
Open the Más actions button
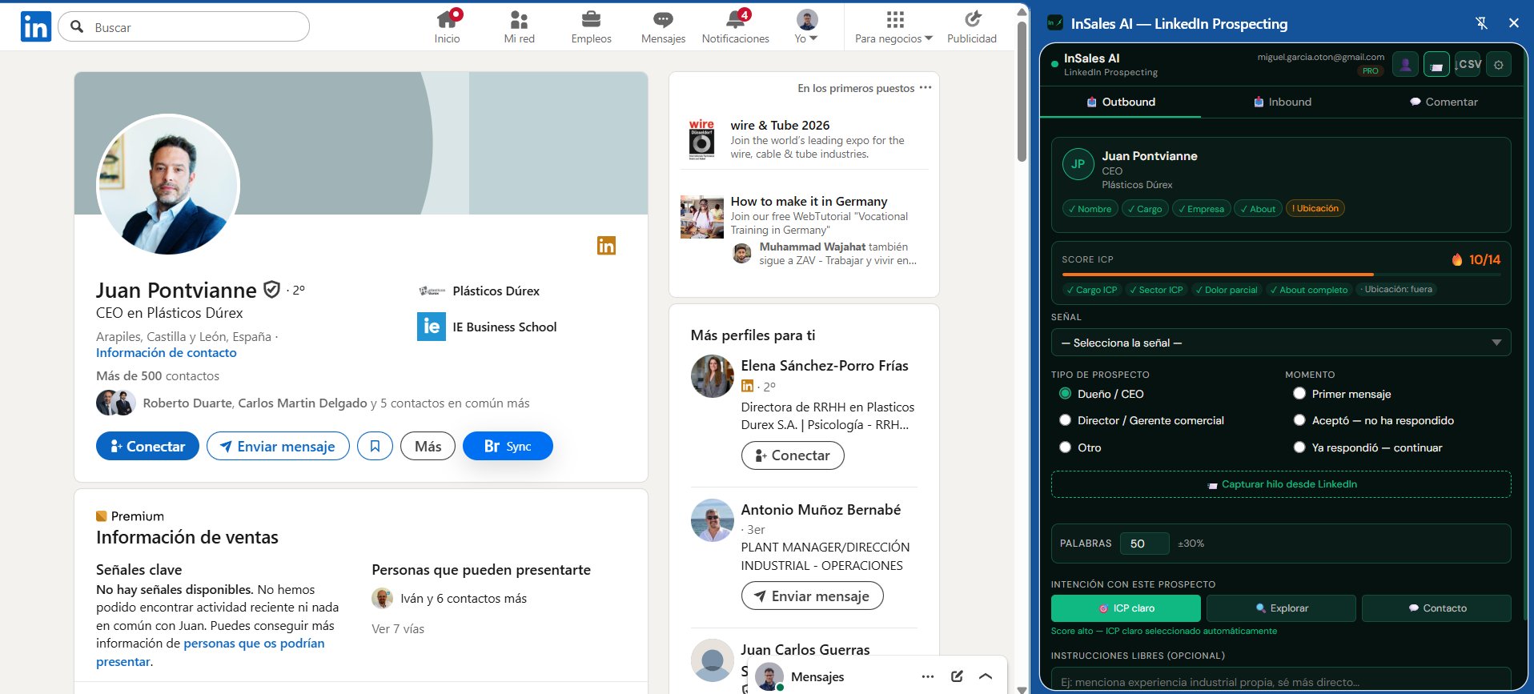click(428, 446)
